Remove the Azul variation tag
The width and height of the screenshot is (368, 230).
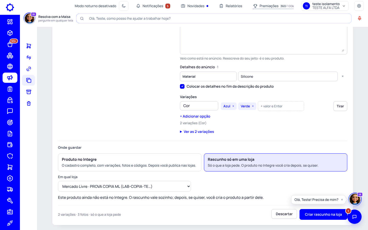[x=233, y=106]
